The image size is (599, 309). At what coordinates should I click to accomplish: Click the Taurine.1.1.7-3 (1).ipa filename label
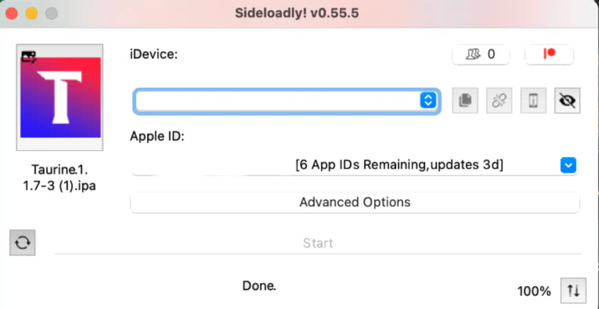pyautogui.click(x=60, y=177)
